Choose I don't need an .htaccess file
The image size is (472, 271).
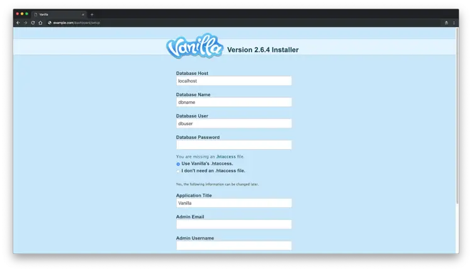pyautogui.click(x=178, y=171)
